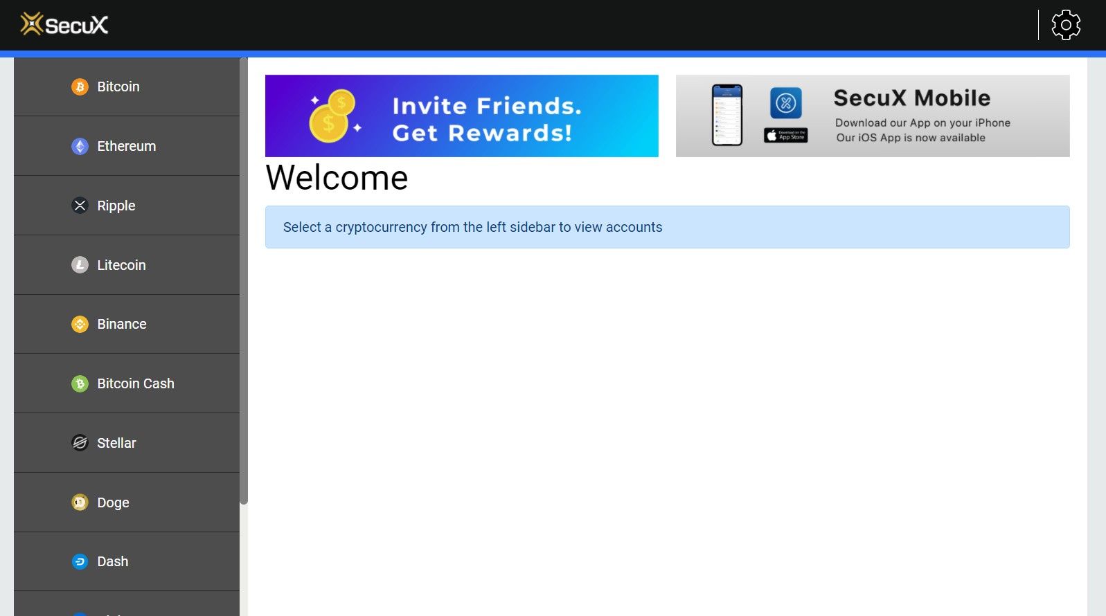Click the Ripple X icon
The width and height of the screenshot is (1106, 616).
[x=80, y=206]
